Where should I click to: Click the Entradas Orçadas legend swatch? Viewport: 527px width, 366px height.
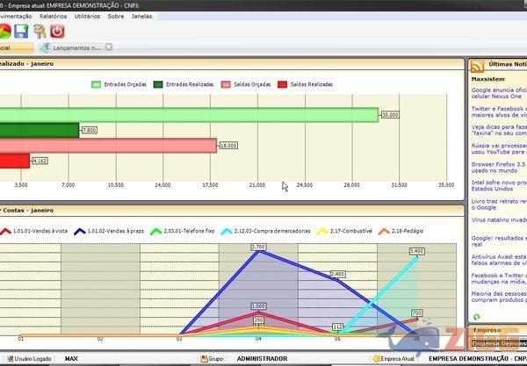96,85
